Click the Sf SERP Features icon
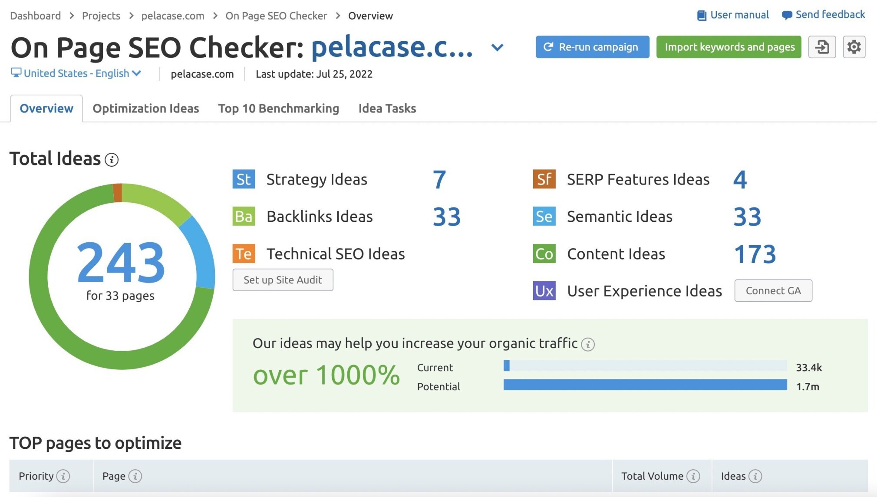The image size is (877, 497). tap(544, 179)
